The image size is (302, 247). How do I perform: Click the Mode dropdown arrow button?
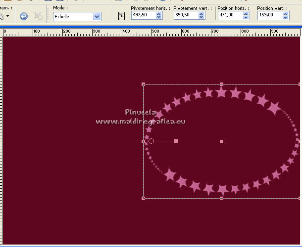point(97,16)
